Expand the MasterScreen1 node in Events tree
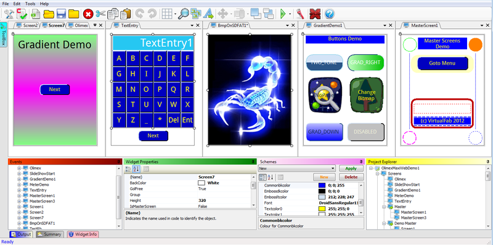The height and width of the screenshot is (245, 493). (19, 195)
